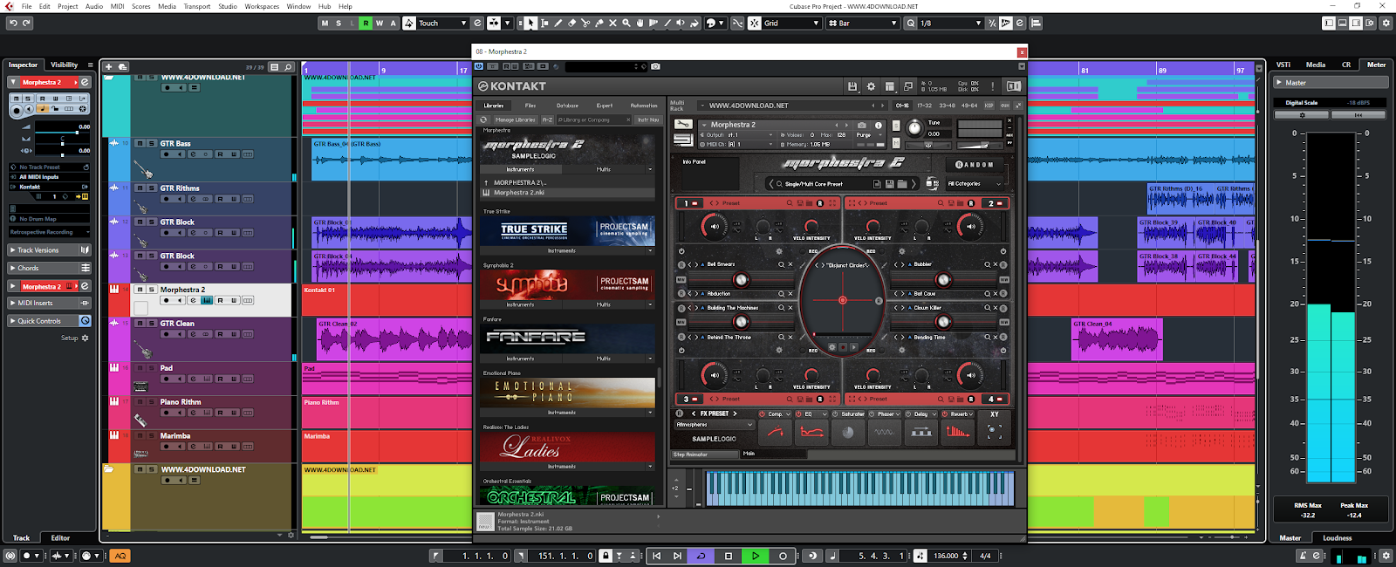The image size is (1396, 567).
Task: Select the Eraser tool in Cubase toolbar
Action: [571, 24]
